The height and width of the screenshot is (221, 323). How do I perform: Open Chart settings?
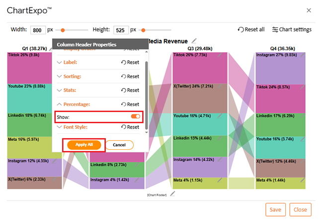pos(292,29)
